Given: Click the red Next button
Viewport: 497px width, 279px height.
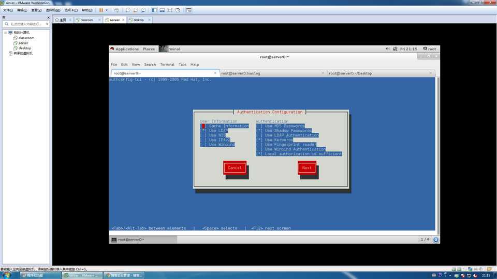Looking at the screenshot, I should (307, 168).
